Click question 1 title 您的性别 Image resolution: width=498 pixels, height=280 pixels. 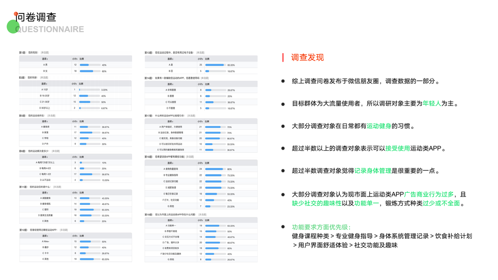34,53
